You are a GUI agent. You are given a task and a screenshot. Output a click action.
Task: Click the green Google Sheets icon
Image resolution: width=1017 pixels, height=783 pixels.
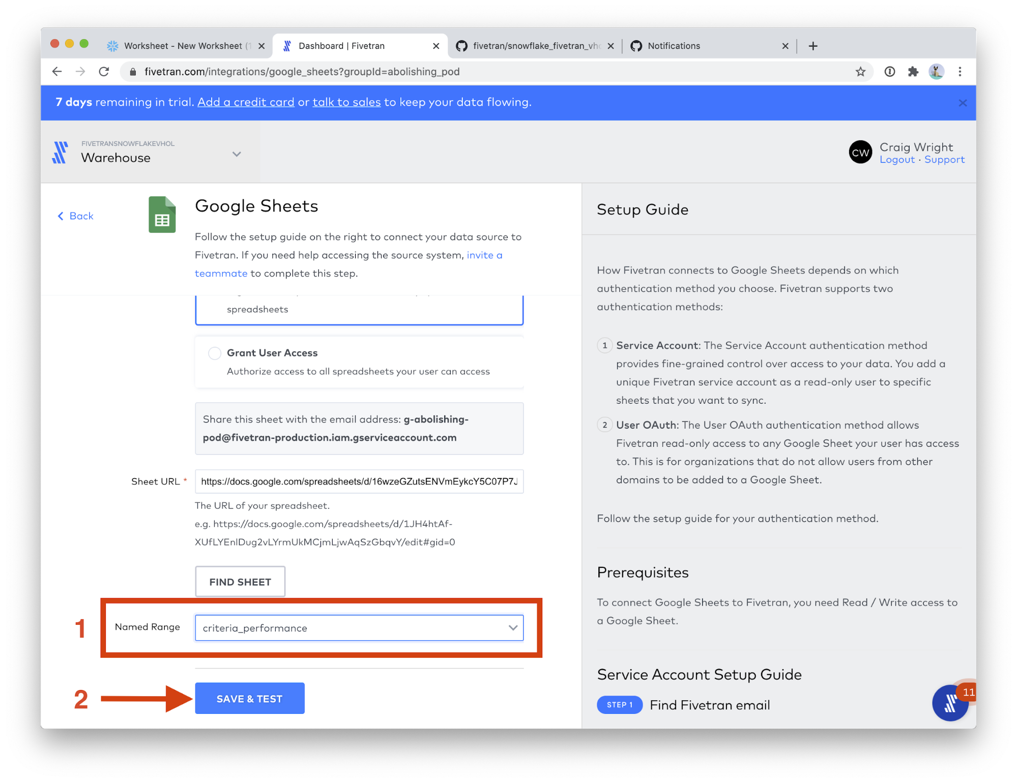(x=162, y=215)
